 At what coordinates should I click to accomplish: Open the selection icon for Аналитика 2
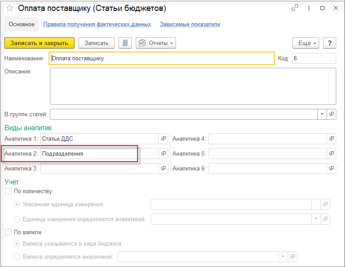click(163, 154)
